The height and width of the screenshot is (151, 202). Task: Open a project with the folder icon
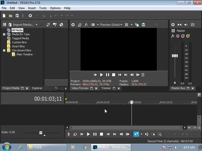pos(11,16)
